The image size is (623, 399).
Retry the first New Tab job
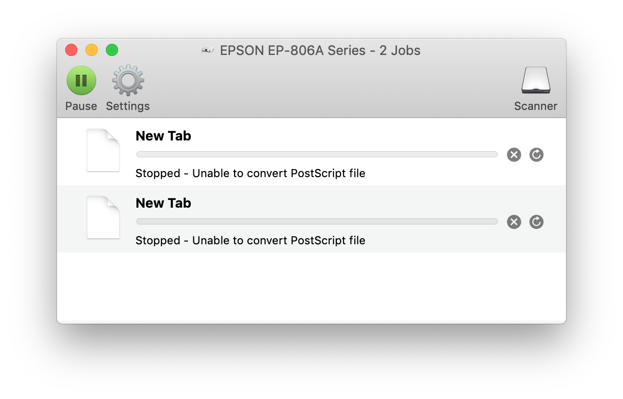point(536,155)
